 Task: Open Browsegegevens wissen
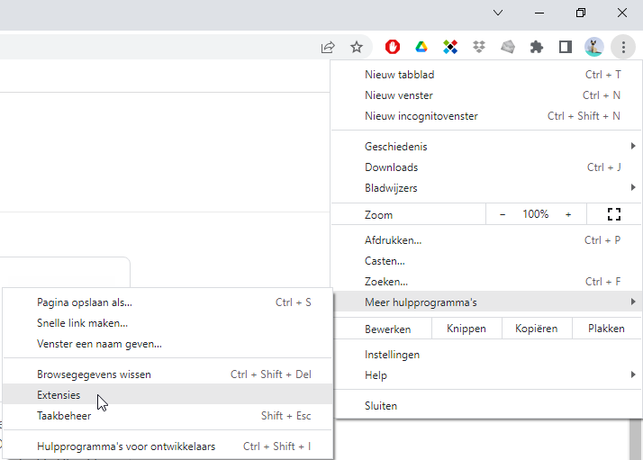[94, 374]
